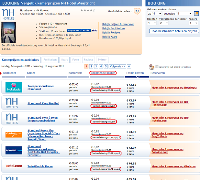Open Bekijk prijzen & reserveer link
This screenshot has height=180, width=200.
pos(118,24)
